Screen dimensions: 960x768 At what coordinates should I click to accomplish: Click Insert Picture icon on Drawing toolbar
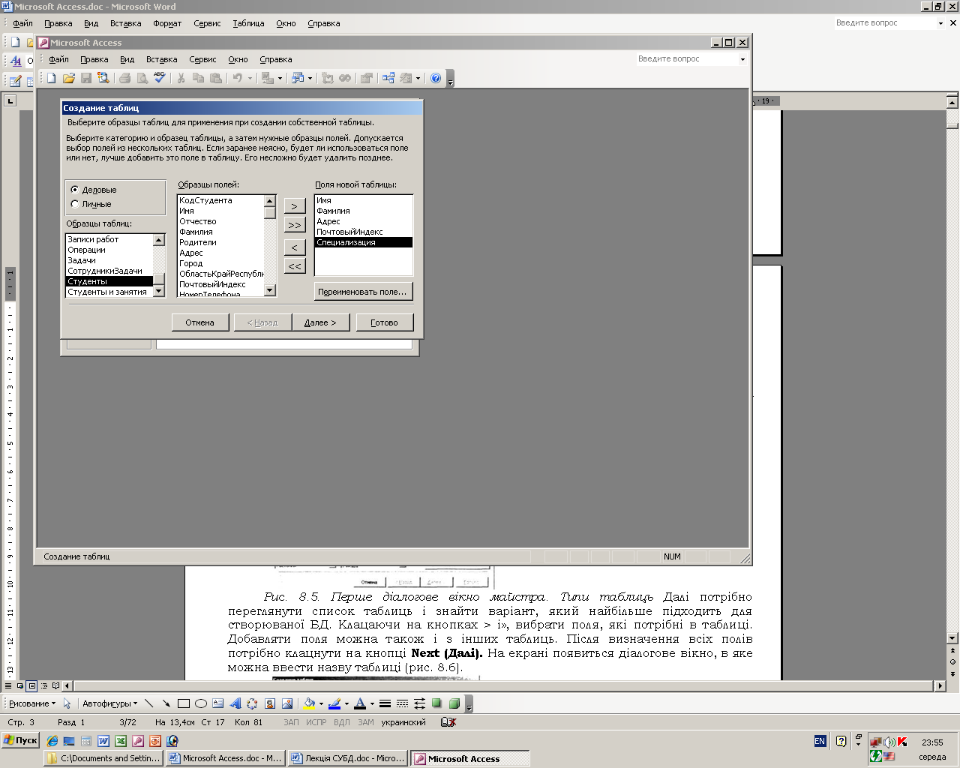(286, 703)
